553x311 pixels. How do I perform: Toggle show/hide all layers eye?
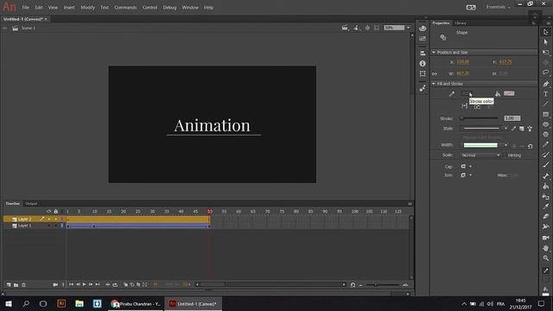49,211
